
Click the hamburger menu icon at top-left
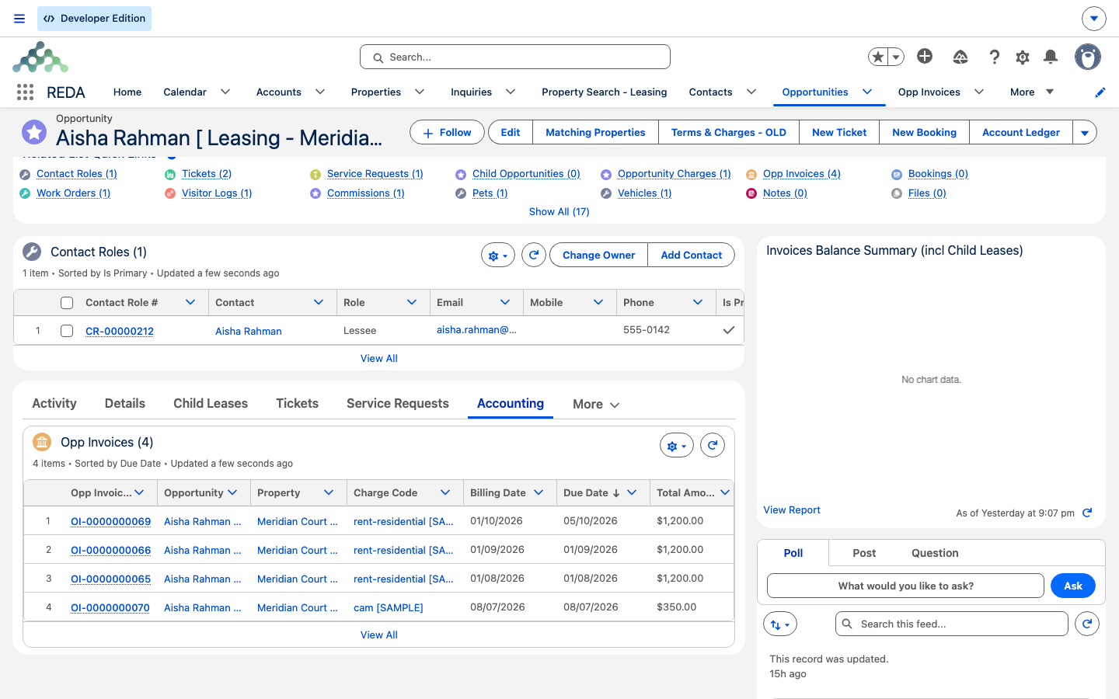19,19
